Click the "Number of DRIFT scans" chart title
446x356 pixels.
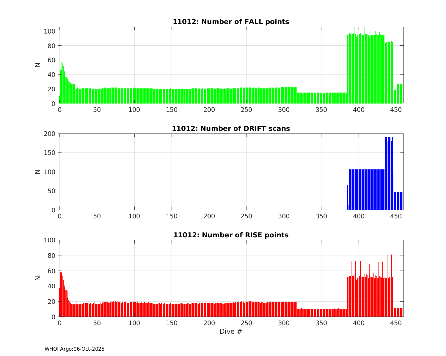(x=231, y=129)
